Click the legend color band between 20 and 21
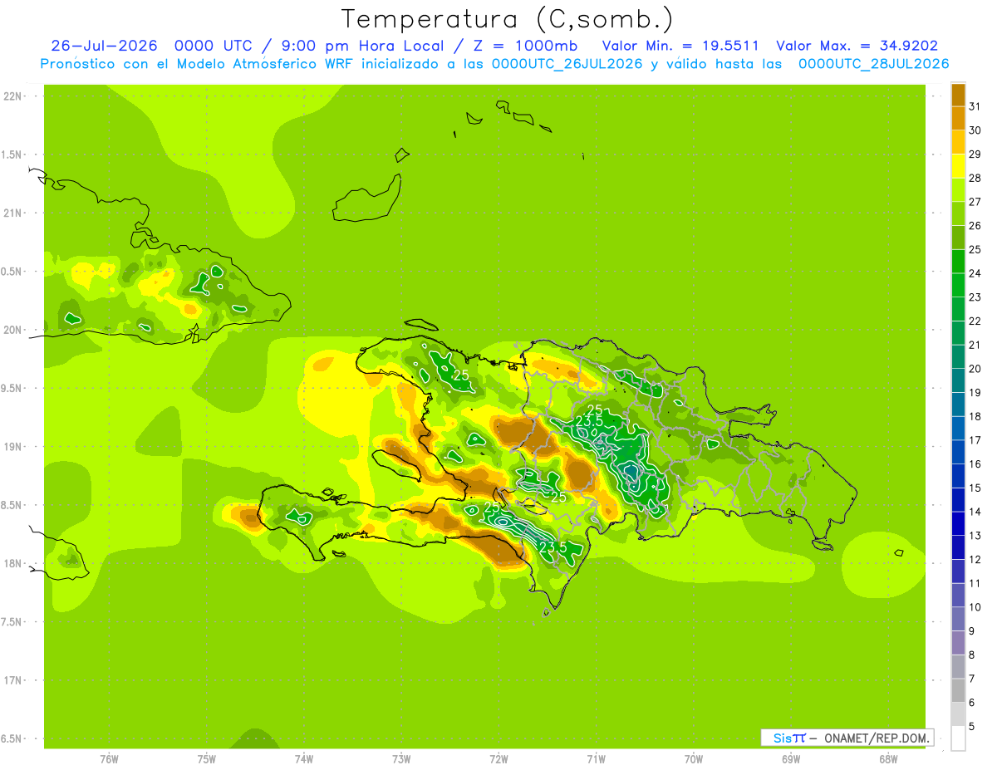The image size is (997, 770). [x=958, y=356]
